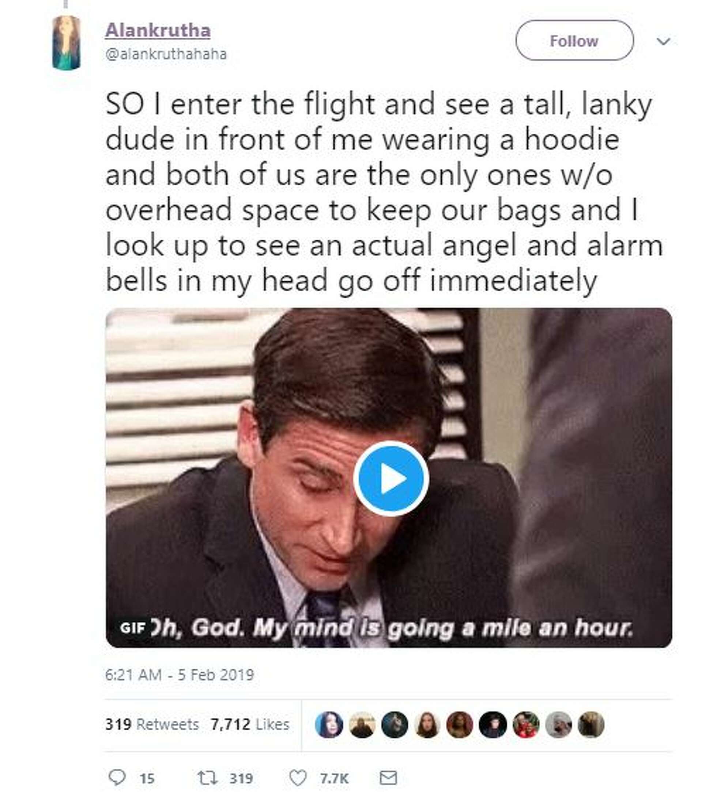This screenshot has width=702, height=806.
Task: Click the 15 replies count
Action: click(147, 779)
